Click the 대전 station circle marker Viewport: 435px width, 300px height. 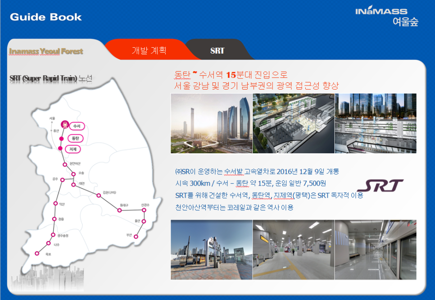(73, 185)
